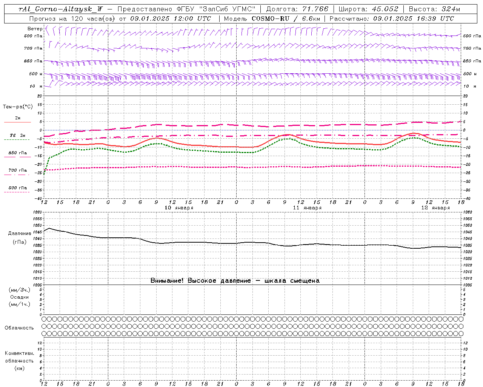Click the Осадки precipitation label
The width and height of the screenshot is (483, 387).
tap(20, 297)
